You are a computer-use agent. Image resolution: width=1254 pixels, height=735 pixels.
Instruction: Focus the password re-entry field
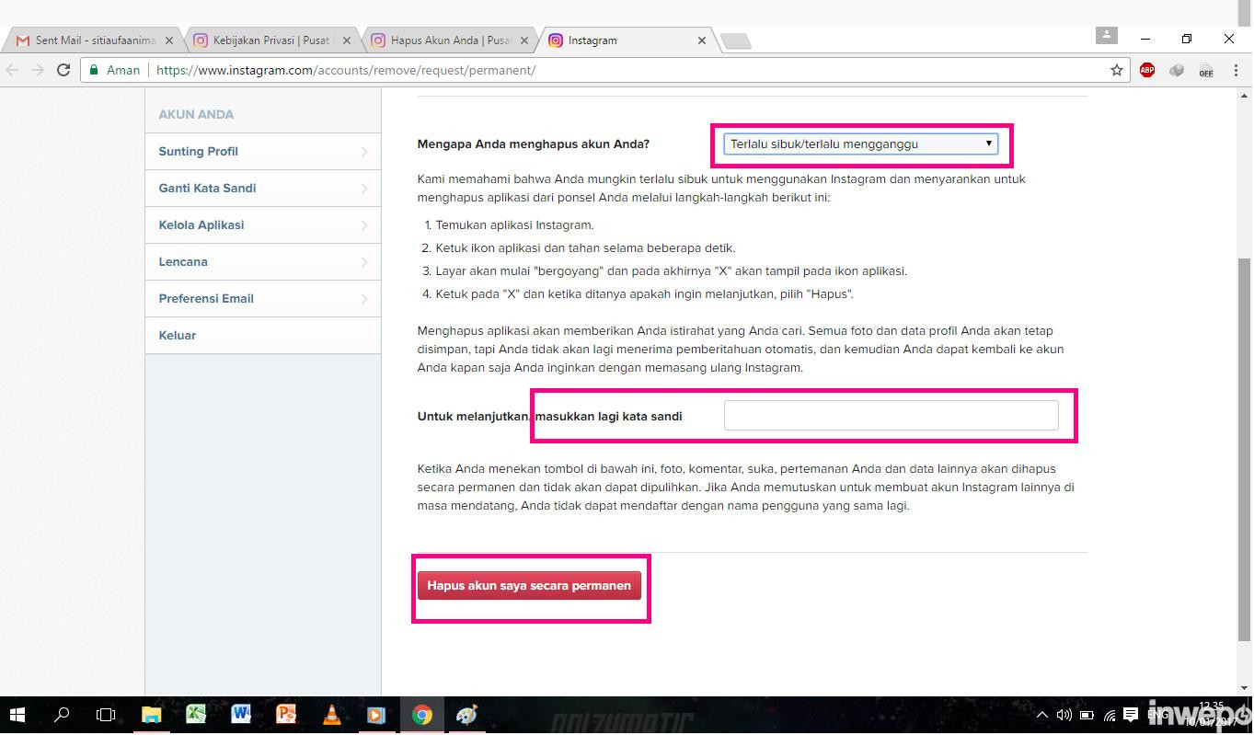(891, 416)
